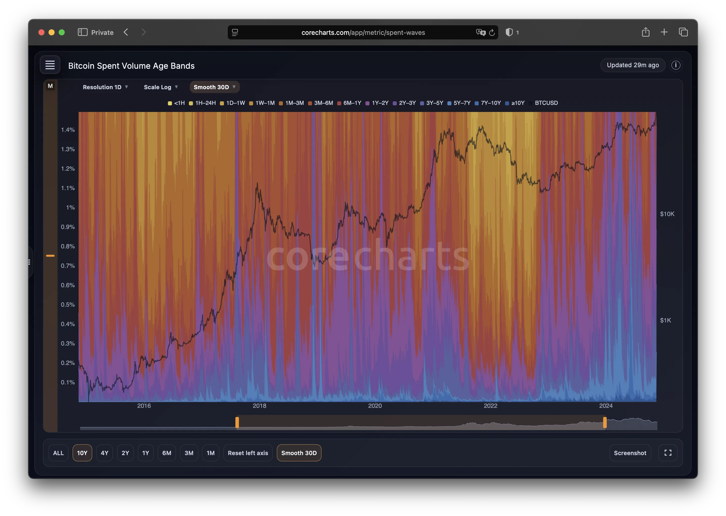
Task: Open a new tab with plus icon
Action: pos(664,32)
